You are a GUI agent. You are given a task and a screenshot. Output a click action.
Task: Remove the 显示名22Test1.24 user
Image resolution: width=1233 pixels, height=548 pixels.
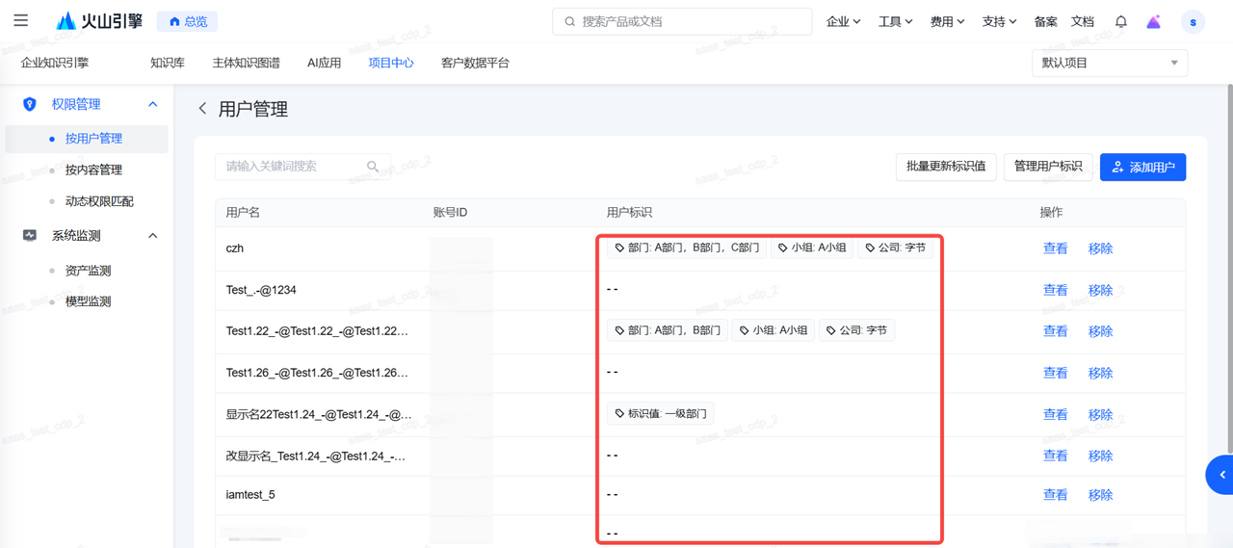[x=1100, y=414]
